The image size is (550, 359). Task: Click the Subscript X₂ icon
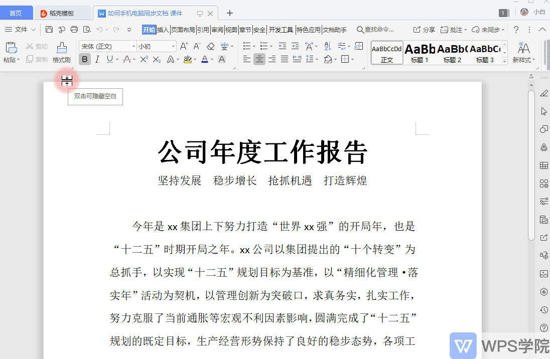point(157,60)
